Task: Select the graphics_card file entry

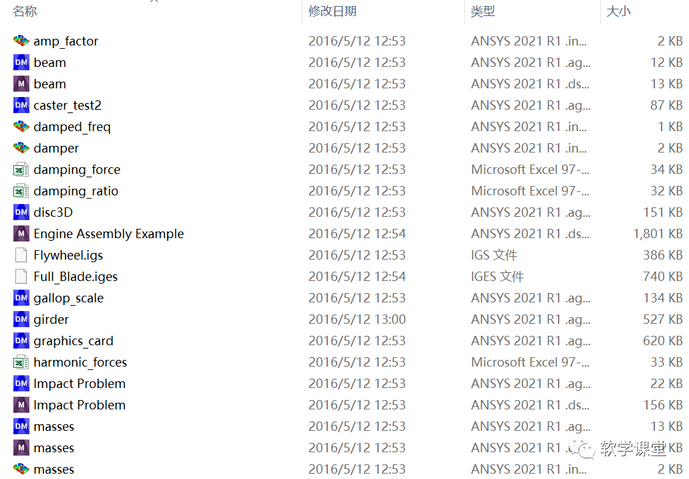Action: [74, 341]
